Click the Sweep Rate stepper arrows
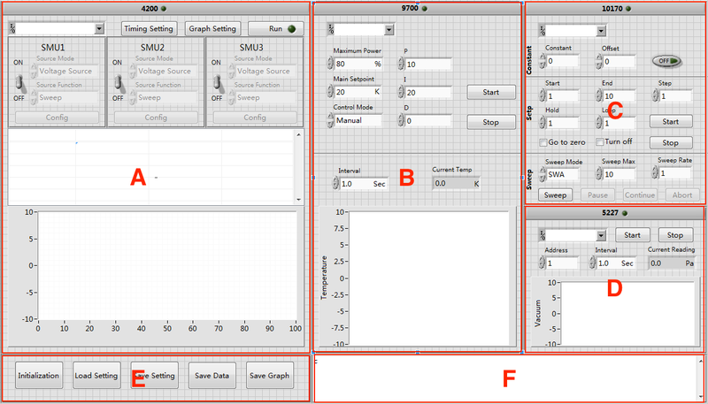 click(655, 172)
